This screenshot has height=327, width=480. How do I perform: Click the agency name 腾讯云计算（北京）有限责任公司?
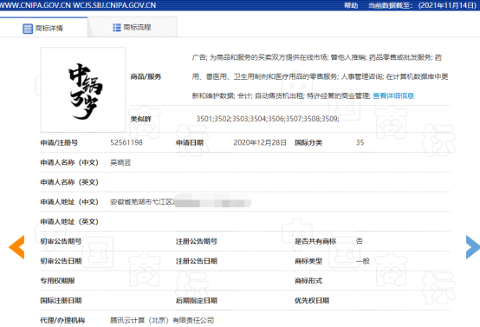pos(162,320)
